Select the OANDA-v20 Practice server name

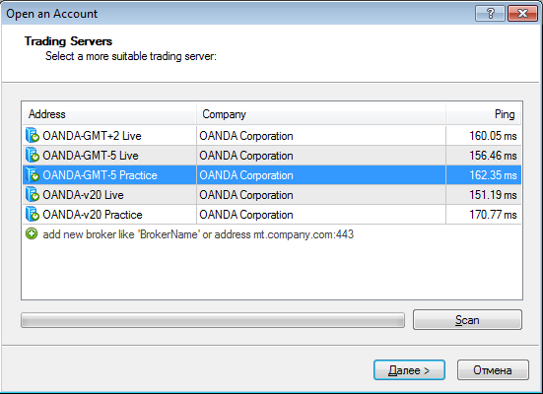[93, 215]
